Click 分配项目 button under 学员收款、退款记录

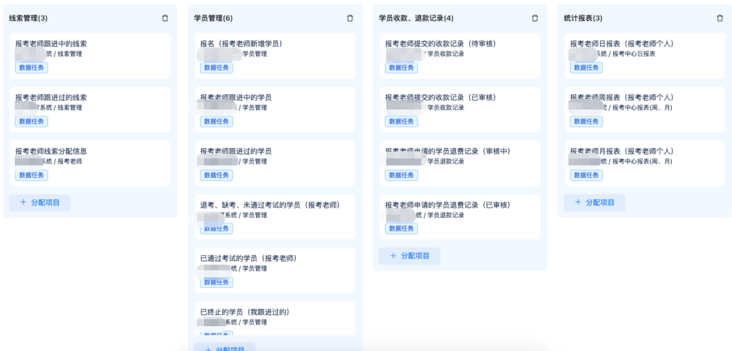click(x=409, y=256)
